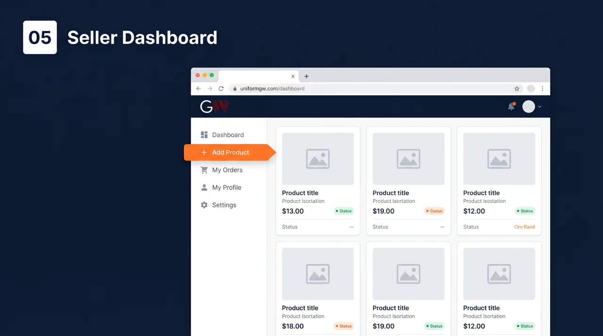Image resolution: width=603 pixels, height=336 pixels.
Task: Expand the user avatar dropdown arrow
Action: (x=539, y=107)
